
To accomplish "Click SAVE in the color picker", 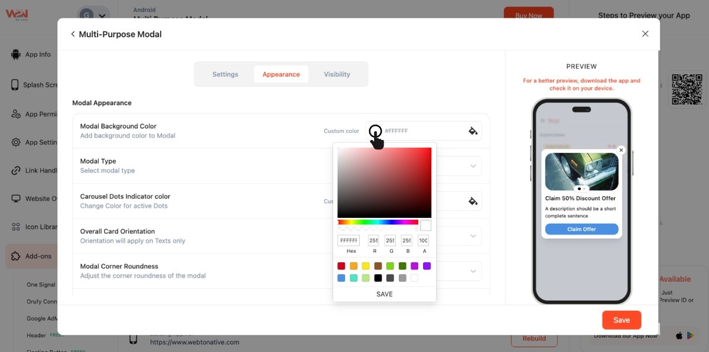I will coord(385,294).
